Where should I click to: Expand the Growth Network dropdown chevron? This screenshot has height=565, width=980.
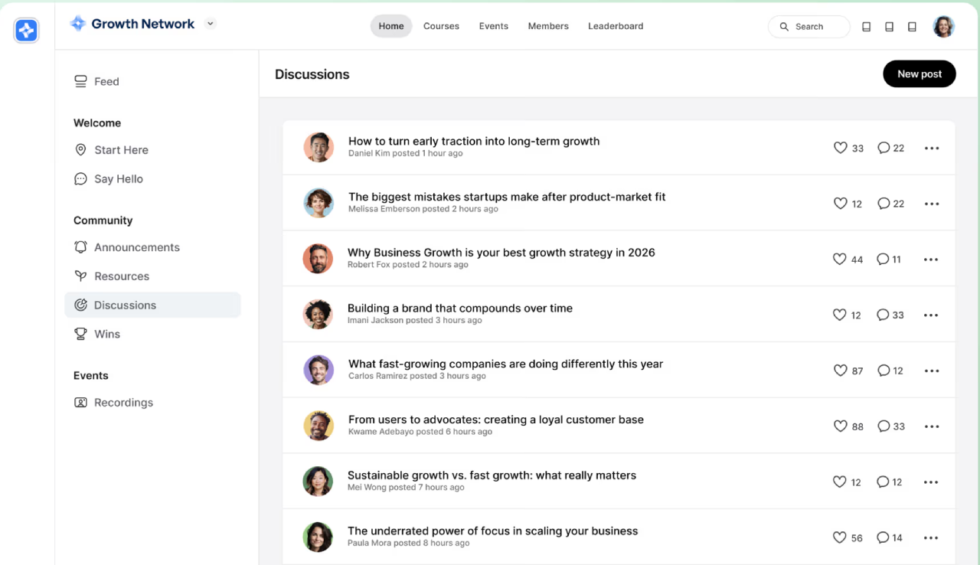[x=211, y=24]
